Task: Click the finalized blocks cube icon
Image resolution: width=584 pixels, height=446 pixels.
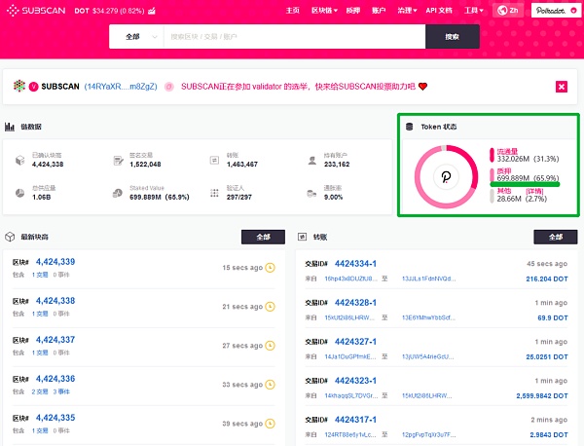Action: (x=19, y=160)
